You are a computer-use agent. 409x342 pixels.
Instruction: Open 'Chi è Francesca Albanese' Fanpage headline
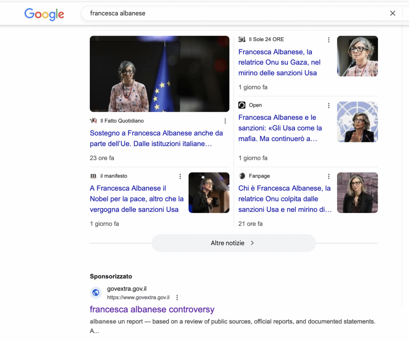tap(285, 199)
